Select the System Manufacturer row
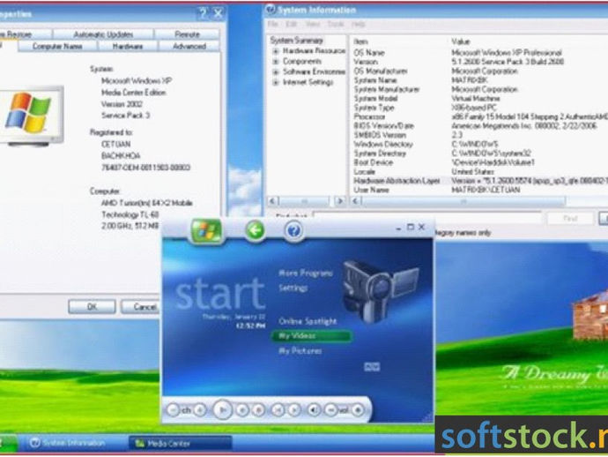608x457 pixels. point(480,89)
